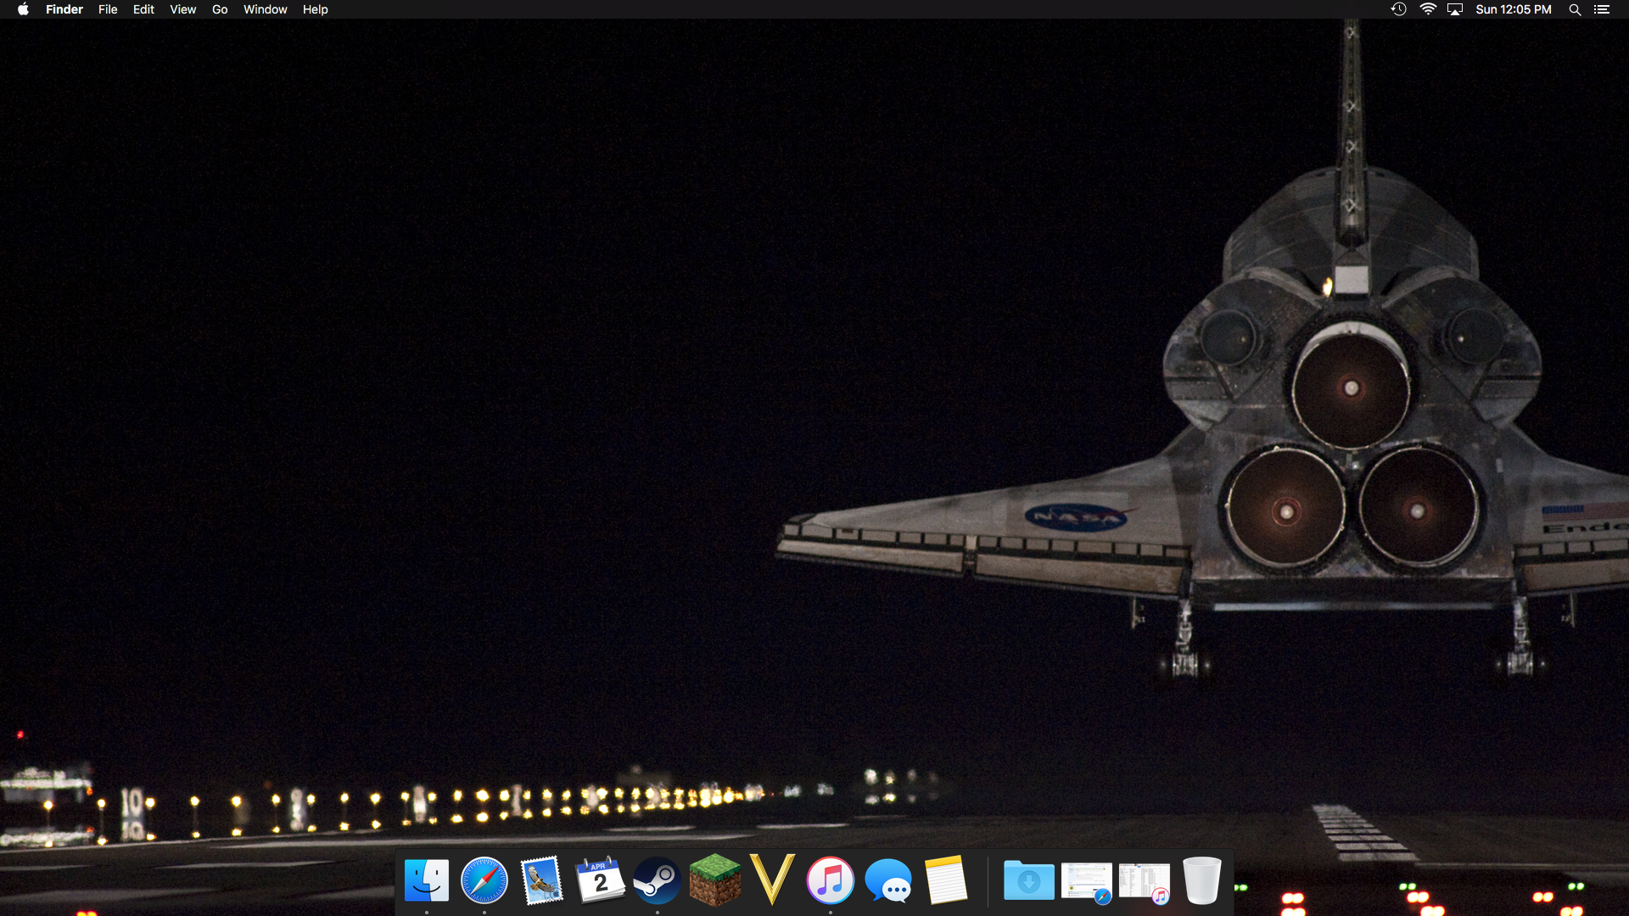Restore the minimized Safari window

click(1086, 882)
